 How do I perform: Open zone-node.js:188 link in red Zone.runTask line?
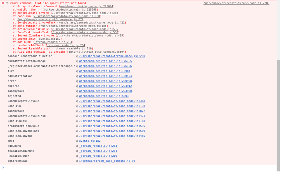[74, 26]
